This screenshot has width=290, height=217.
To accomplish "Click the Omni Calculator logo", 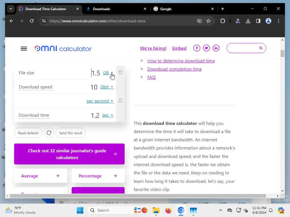I will pyautogui.click(x=63, y=48).
